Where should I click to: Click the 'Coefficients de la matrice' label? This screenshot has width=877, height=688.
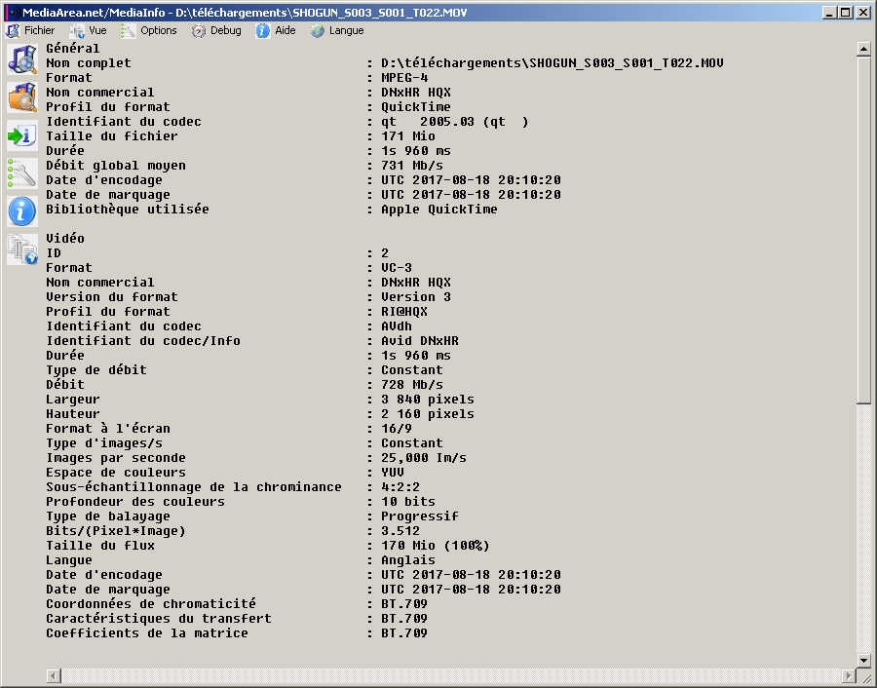point(146,633)
